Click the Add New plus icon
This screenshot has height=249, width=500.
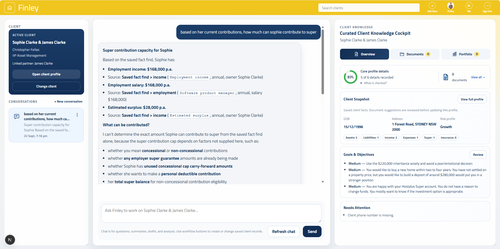[432, 6]
